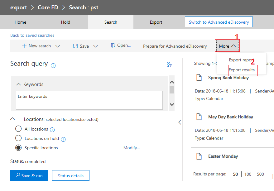
Task: Select Specific locations radio button
Action: [18, 148]
